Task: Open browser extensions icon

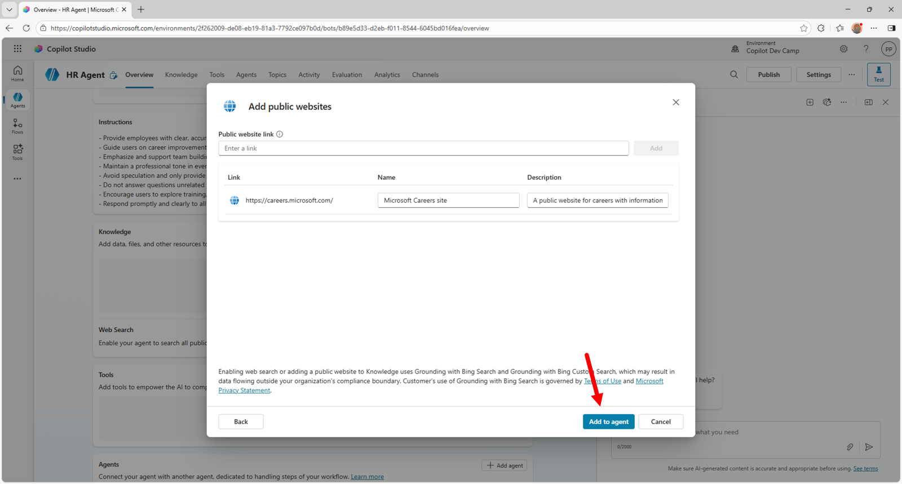Action: click(x=821, y=28)
